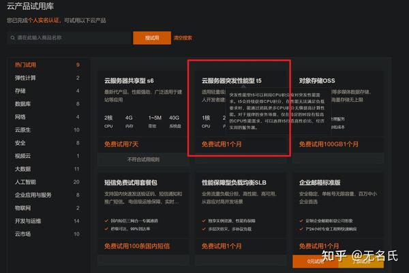Click 免费试用1个月 under 企业邮箱标准版

click(x=319, y=246)
